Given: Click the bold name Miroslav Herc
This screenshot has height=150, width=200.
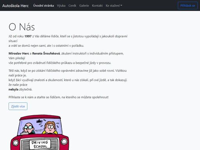Looking at the screenshot, I should coord(19,54).
